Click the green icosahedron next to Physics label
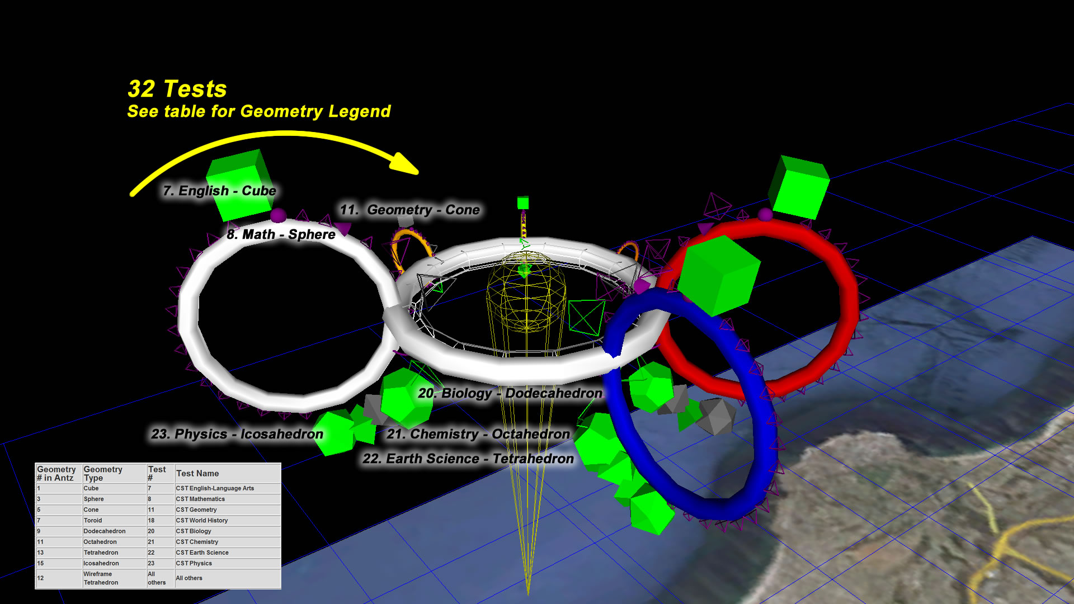Screen dimensions: 1074x604 pyautogui.click(x=336, y=433)
